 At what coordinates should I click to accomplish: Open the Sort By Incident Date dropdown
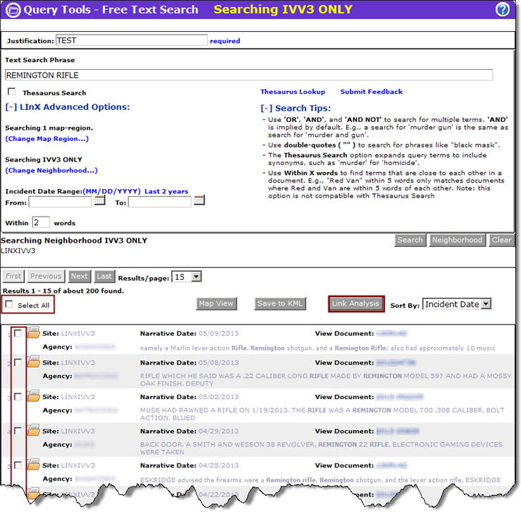(457, 304)
